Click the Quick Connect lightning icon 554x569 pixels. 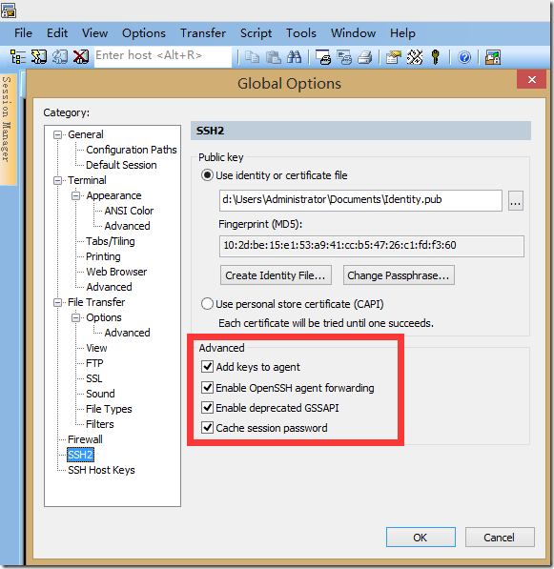[x=39, y=57]
